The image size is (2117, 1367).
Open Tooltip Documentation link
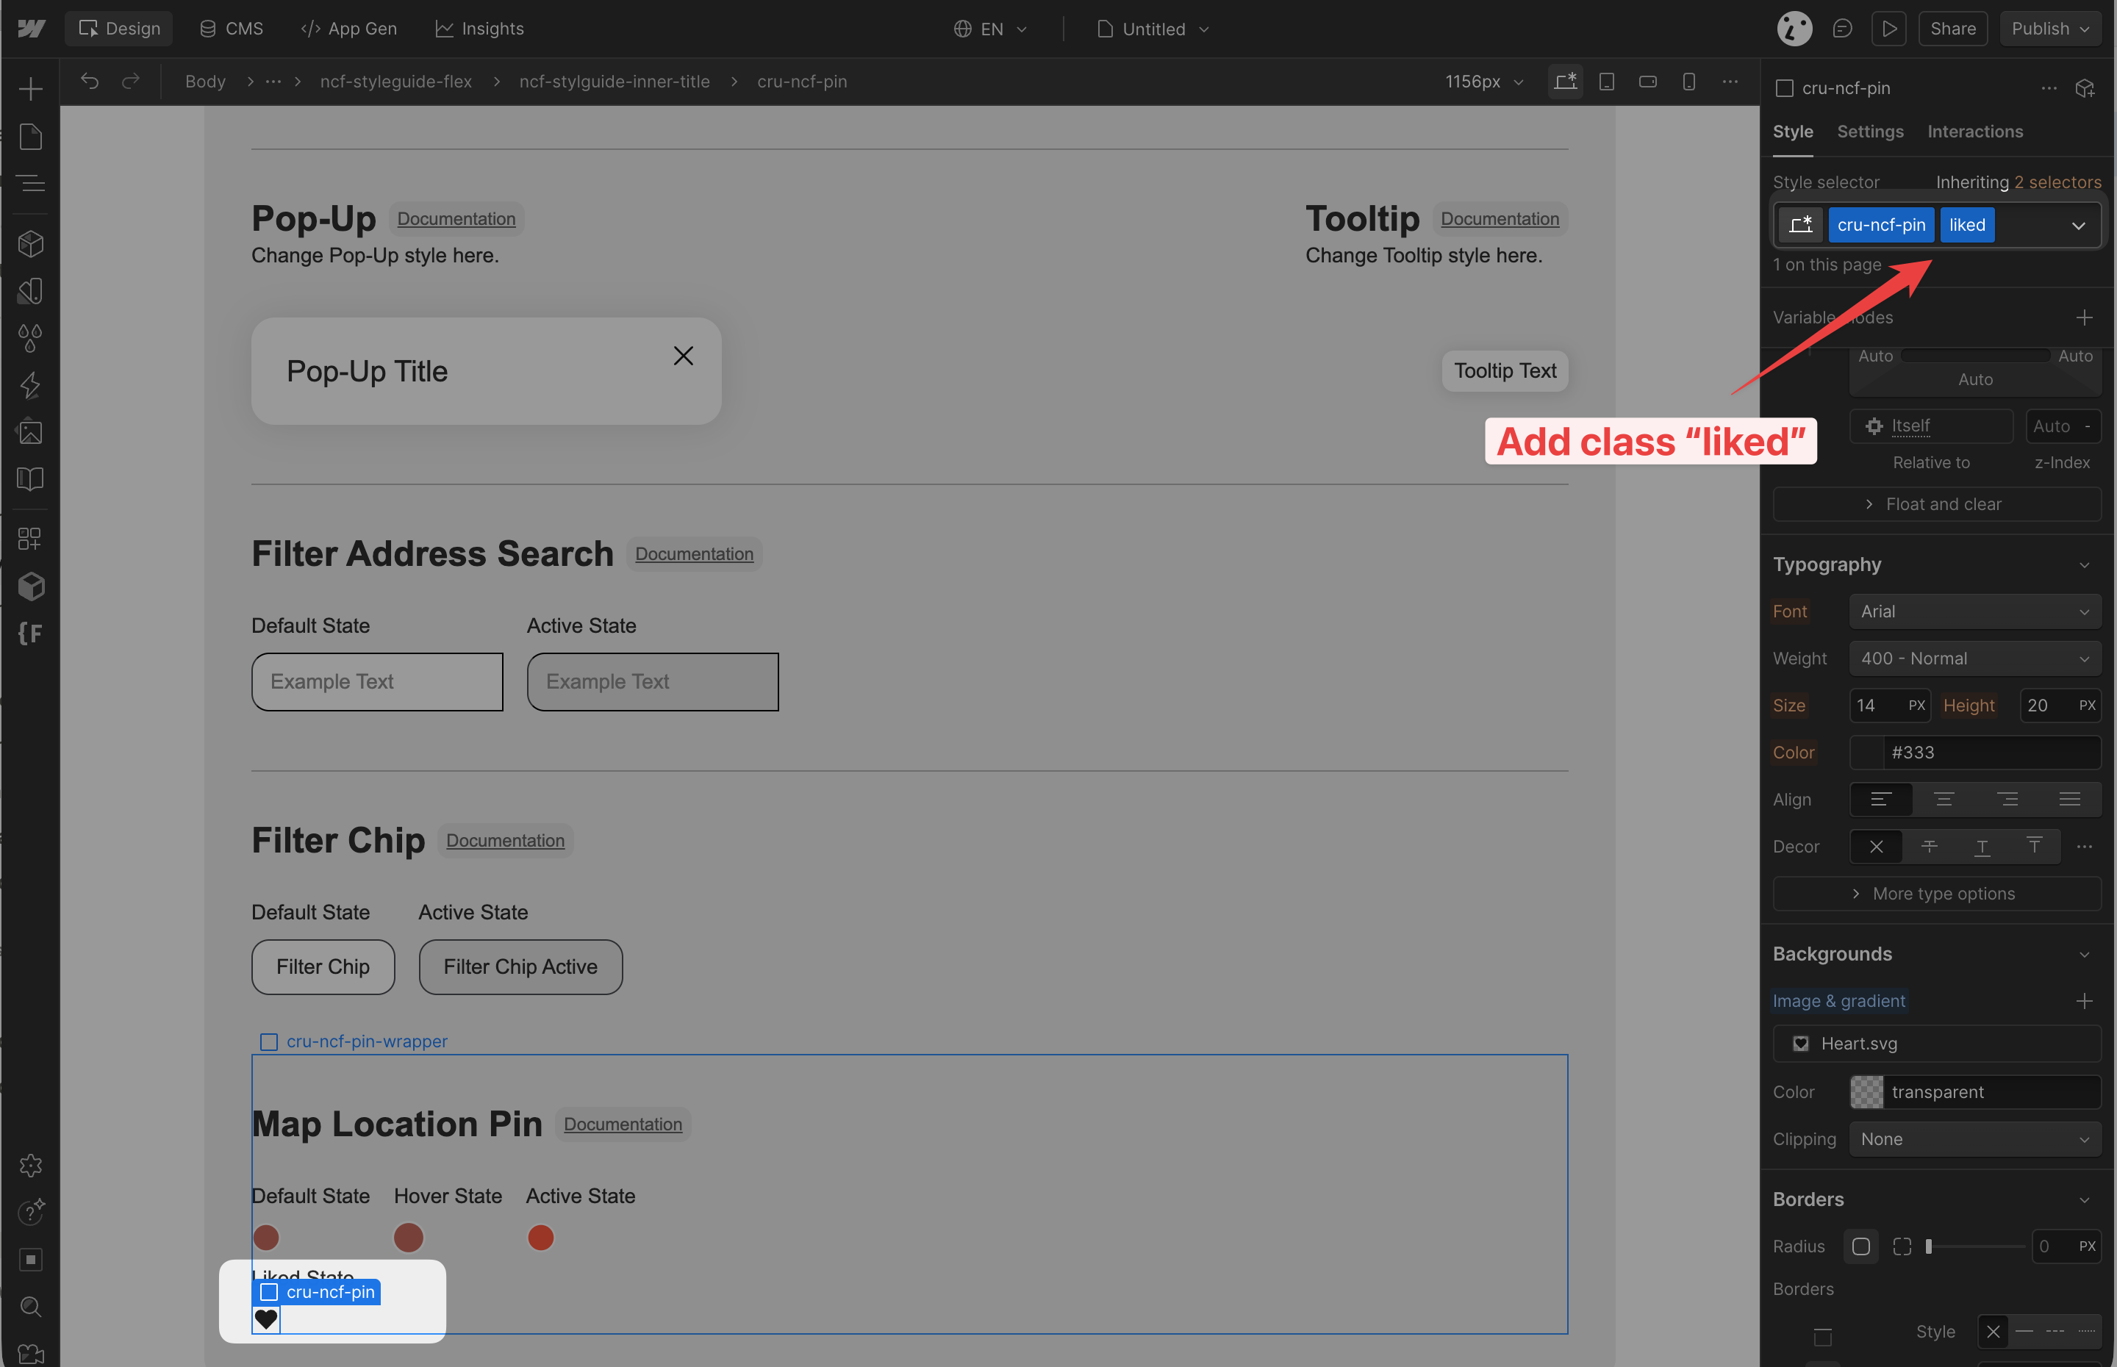click(1500, 218)
